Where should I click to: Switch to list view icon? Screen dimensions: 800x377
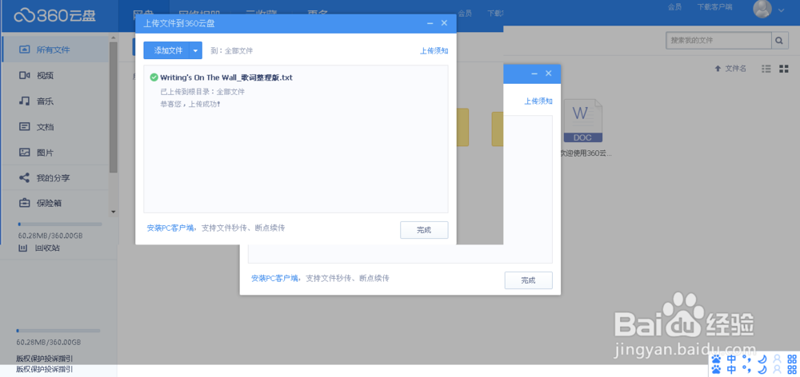click(766, 68)
